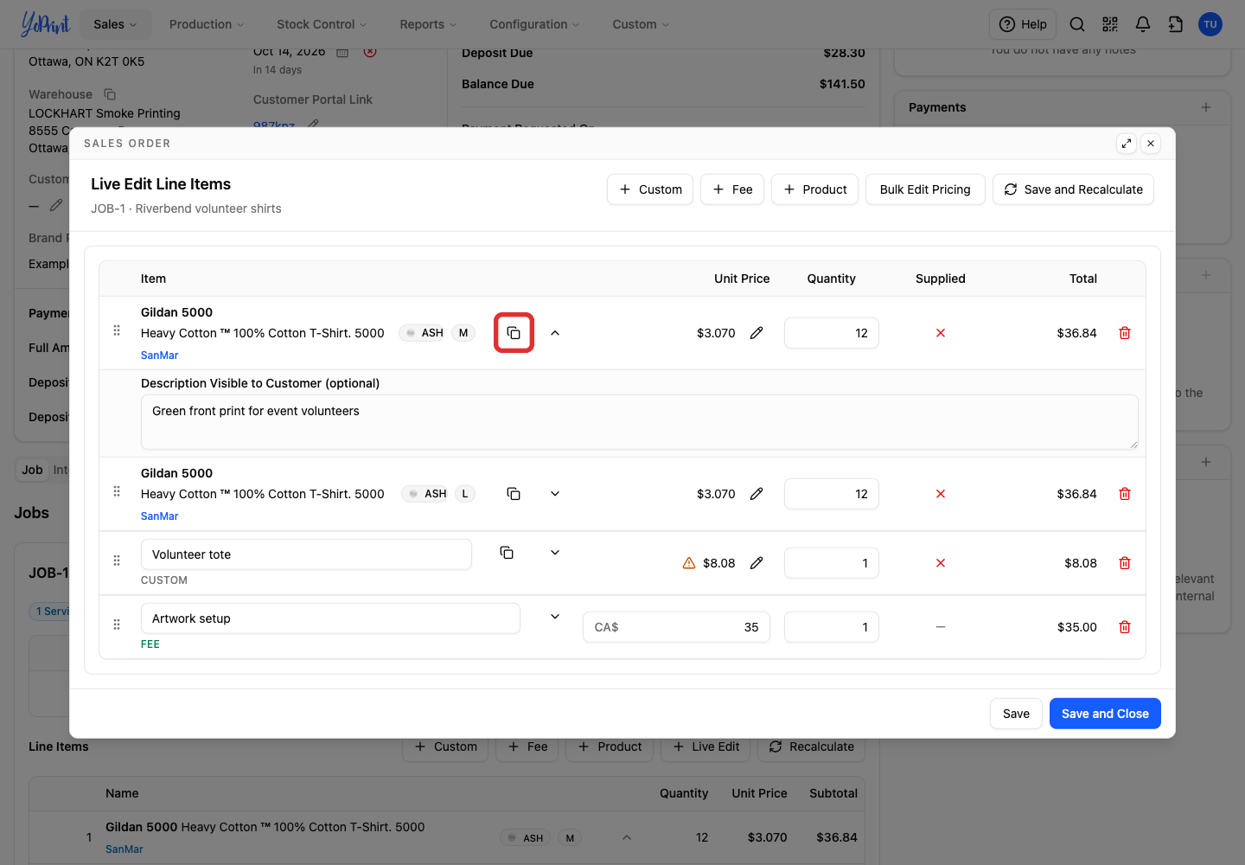Edit unit price of Gildan 5000 ASH M
This screenshot has height=865, width=1245.
[757, 333]
